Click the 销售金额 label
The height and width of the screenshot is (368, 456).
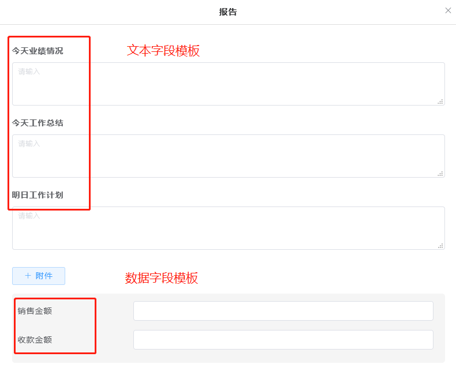pos(35,311)
